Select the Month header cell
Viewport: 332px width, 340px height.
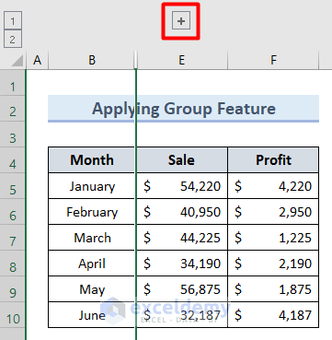coord(92,159)
